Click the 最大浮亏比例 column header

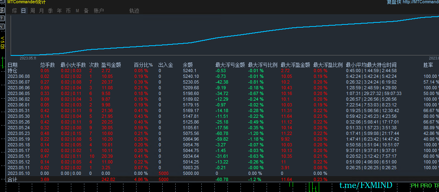(263, 65)
